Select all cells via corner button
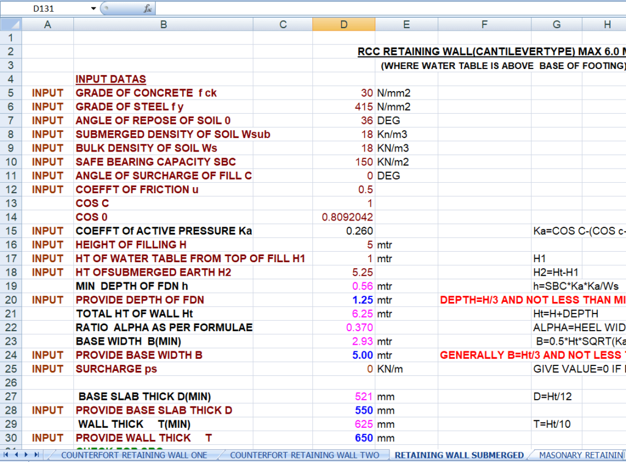 [x=11, y=24]
